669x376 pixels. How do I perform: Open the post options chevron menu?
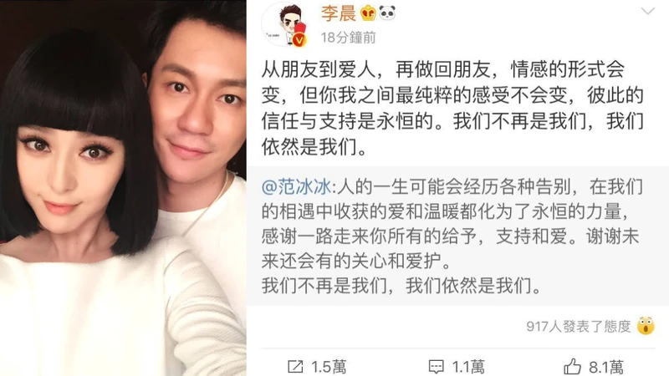[647, 11]
